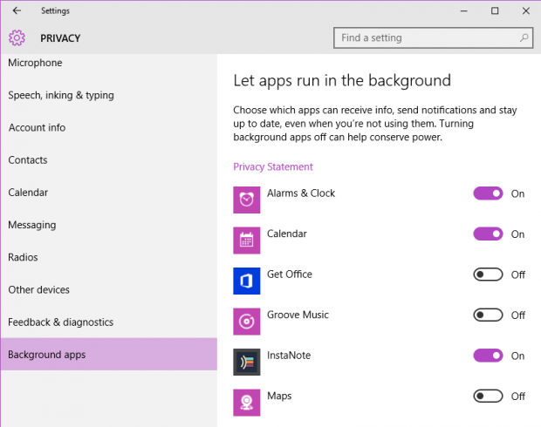Open Contacts privacy section
The width and height of the screenshot is (541, 427).
(x=109, y=160)
